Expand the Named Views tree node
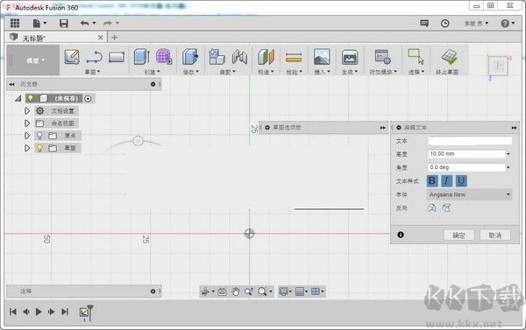The height and width of the screenshot is (330, 526). coord(27,123)
